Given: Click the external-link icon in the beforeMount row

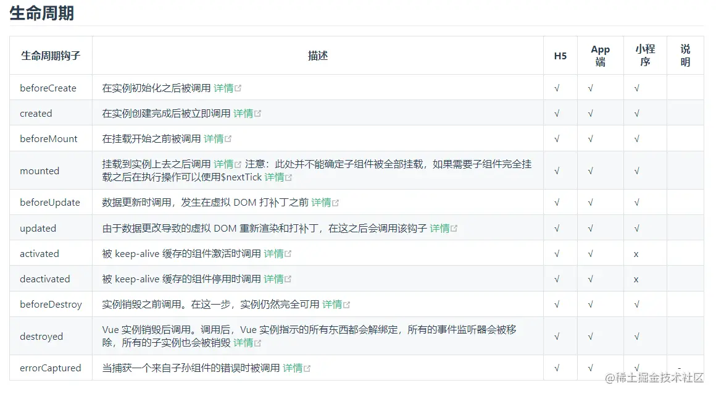Looking at the screenshot, I should point(228,139).
